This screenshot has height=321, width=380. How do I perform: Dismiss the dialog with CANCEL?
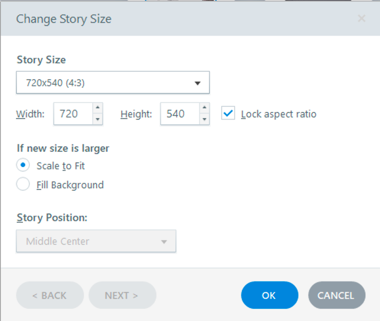click(x=336, y=295)
